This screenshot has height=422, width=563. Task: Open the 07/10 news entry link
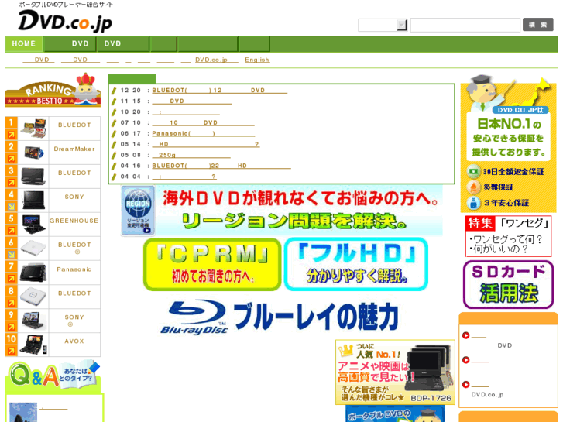tap(203, 122)
